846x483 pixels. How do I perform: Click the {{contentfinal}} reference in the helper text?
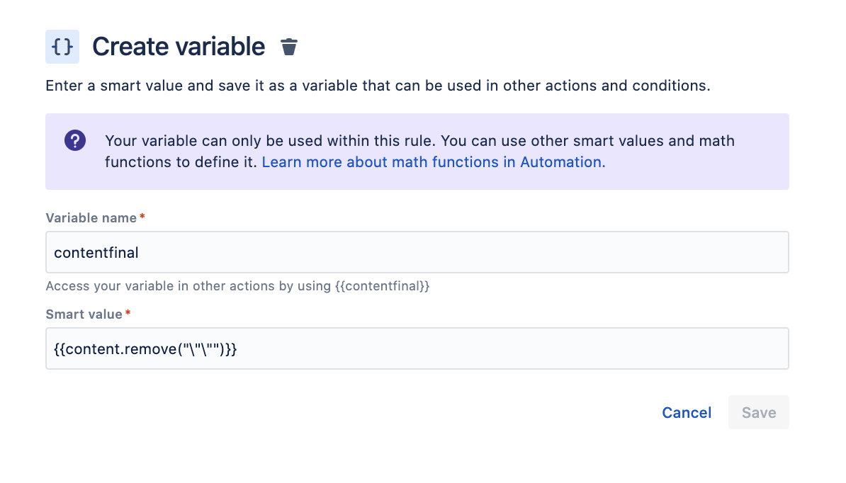click(382, 287)
